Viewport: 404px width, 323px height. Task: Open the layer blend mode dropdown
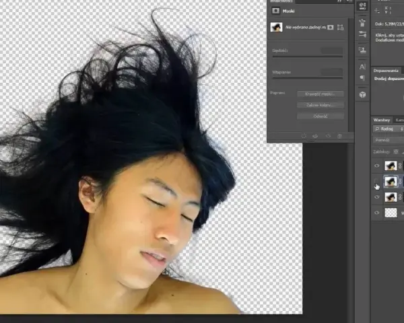(389, 140)
